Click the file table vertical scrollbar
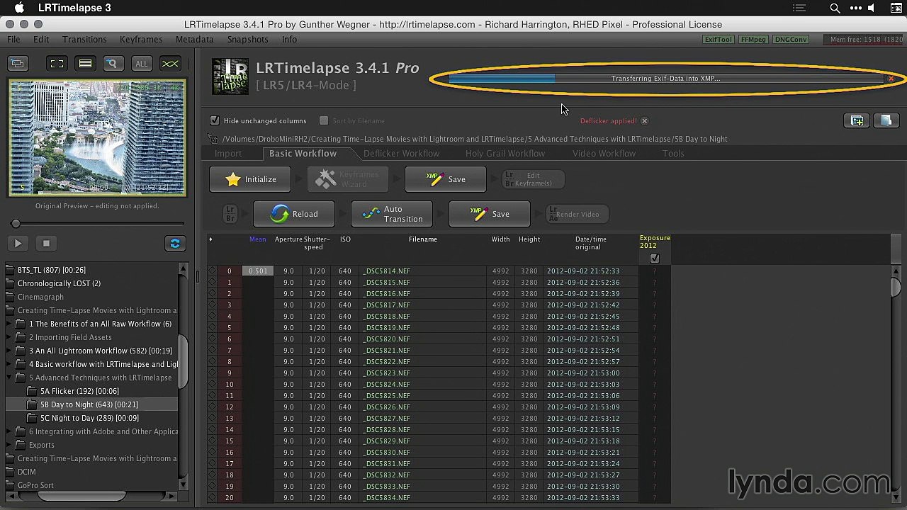 click(x=896, y=287)
